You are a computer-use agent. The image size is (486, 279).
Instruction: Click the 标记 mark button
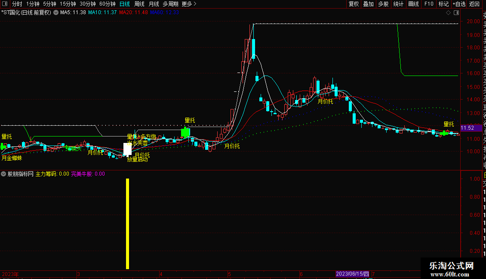click(443, 4)
